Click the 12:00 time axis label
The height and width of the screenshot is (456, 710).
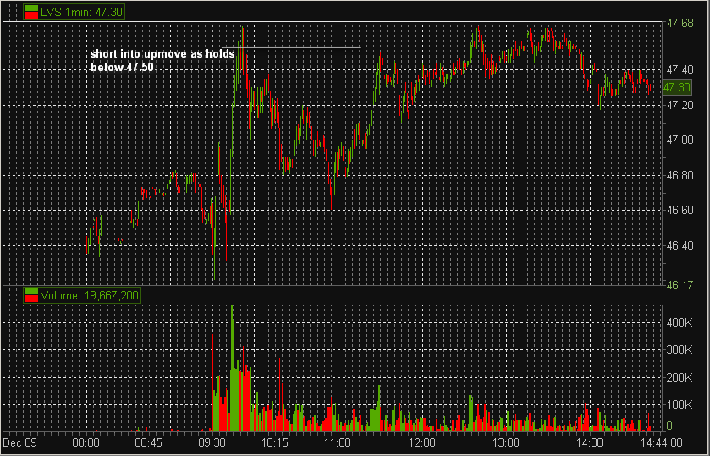point(422,442)
